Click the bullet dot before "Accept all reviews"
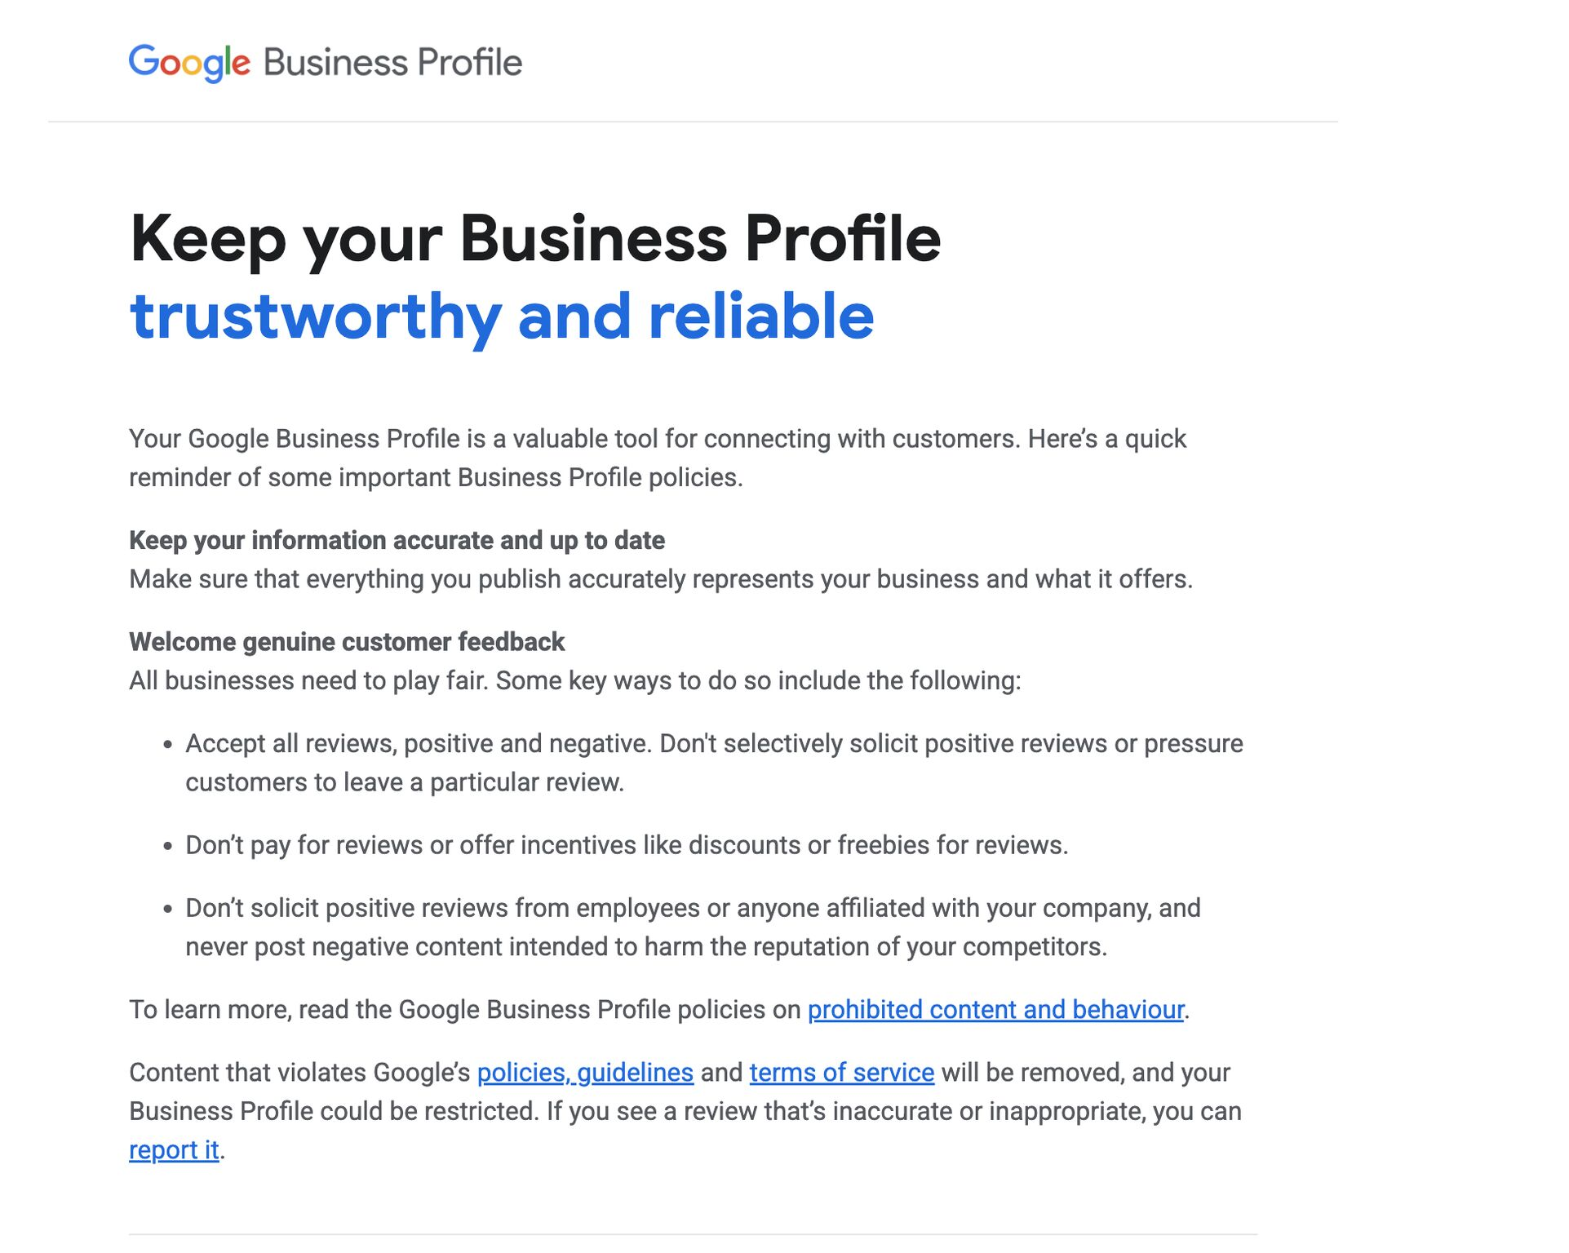This screenshot has height=1253, width=1569. [x=167, y=745]
